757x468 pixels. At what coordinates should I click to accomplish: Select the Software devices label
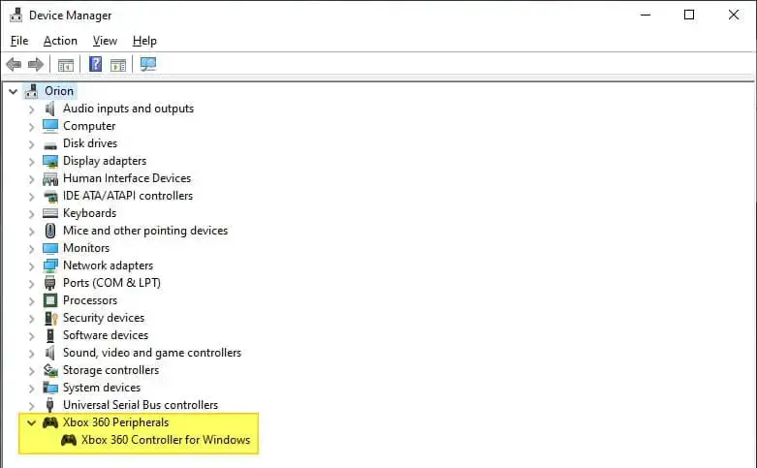point(106,335)
